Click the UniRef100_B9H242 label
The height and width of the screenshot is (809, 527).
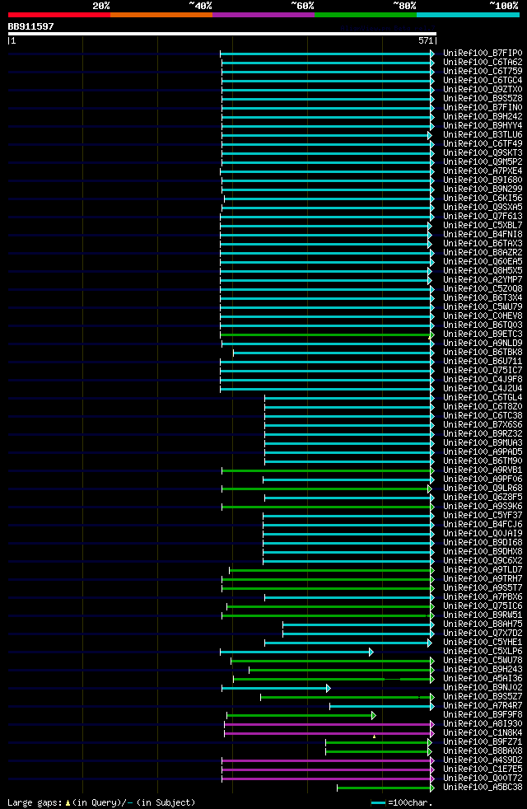point(483,117)
